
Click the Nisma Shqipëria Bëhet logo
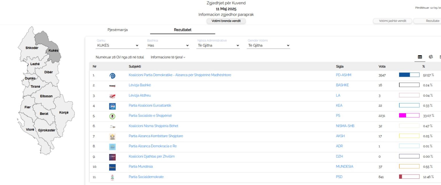[112, 126]
